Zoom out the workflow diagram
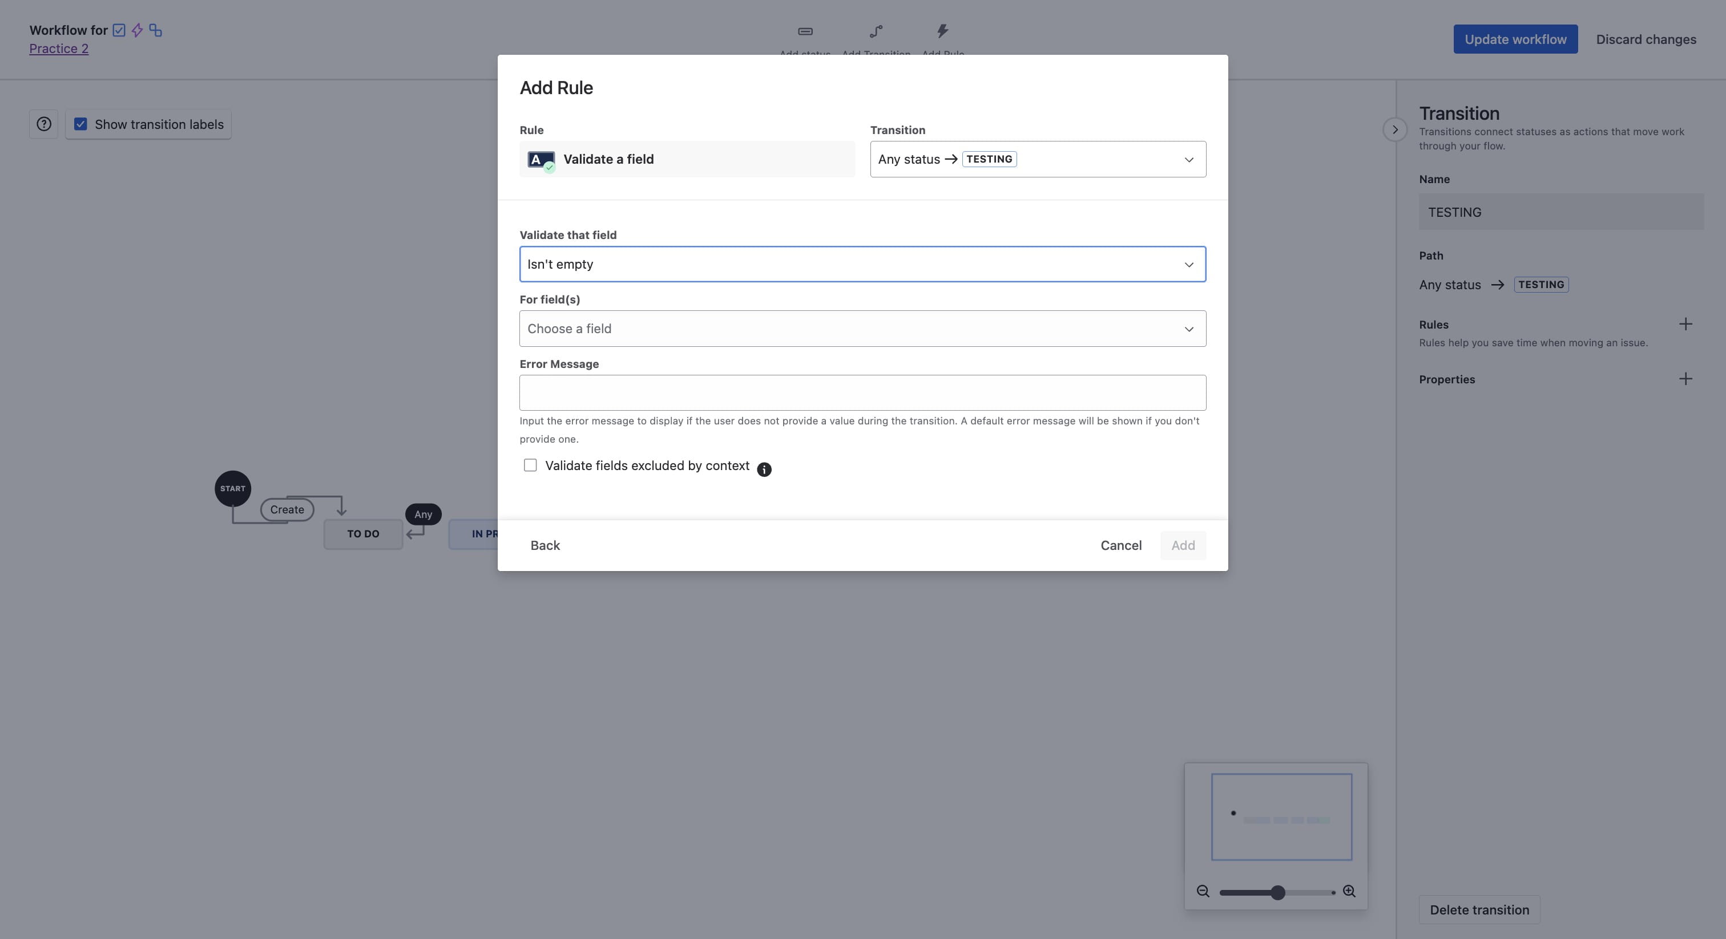The image size is (1726, 939). click(x=1203, y=892)
